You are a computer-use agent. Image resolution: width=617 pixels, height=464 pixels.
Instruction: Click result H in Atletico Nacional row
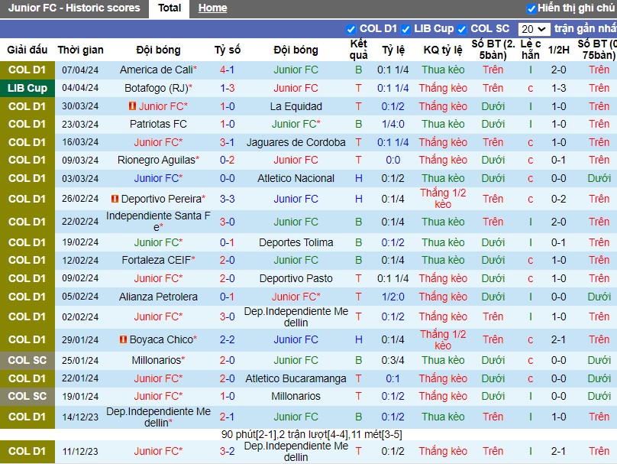[x=358, y=178]
